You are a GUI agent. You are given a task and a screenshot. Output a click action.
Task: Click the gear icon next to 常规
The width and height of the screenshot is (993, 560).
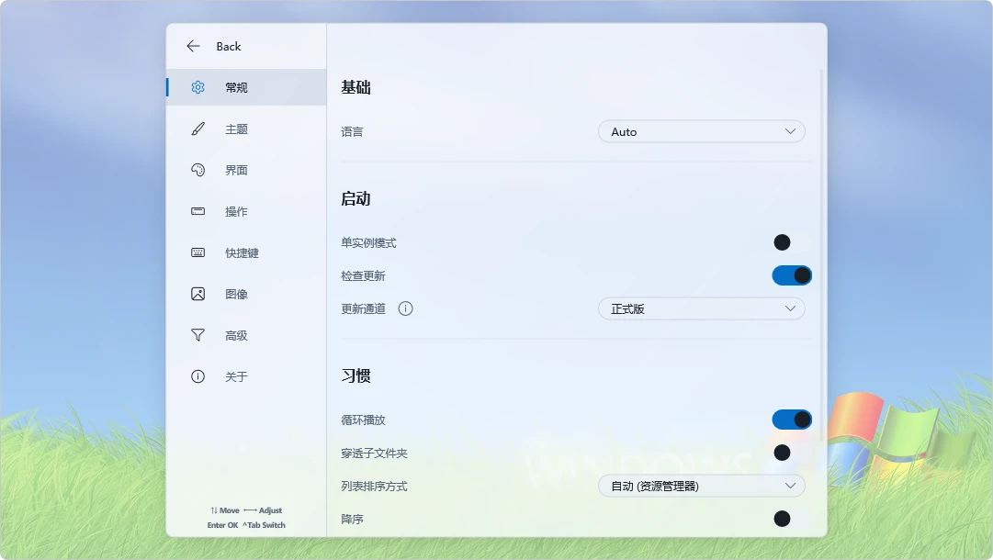(197, 87)
